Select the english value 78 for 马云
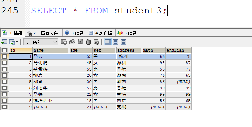252x127 pixels. pyautogui.click(x=179, y=56)
